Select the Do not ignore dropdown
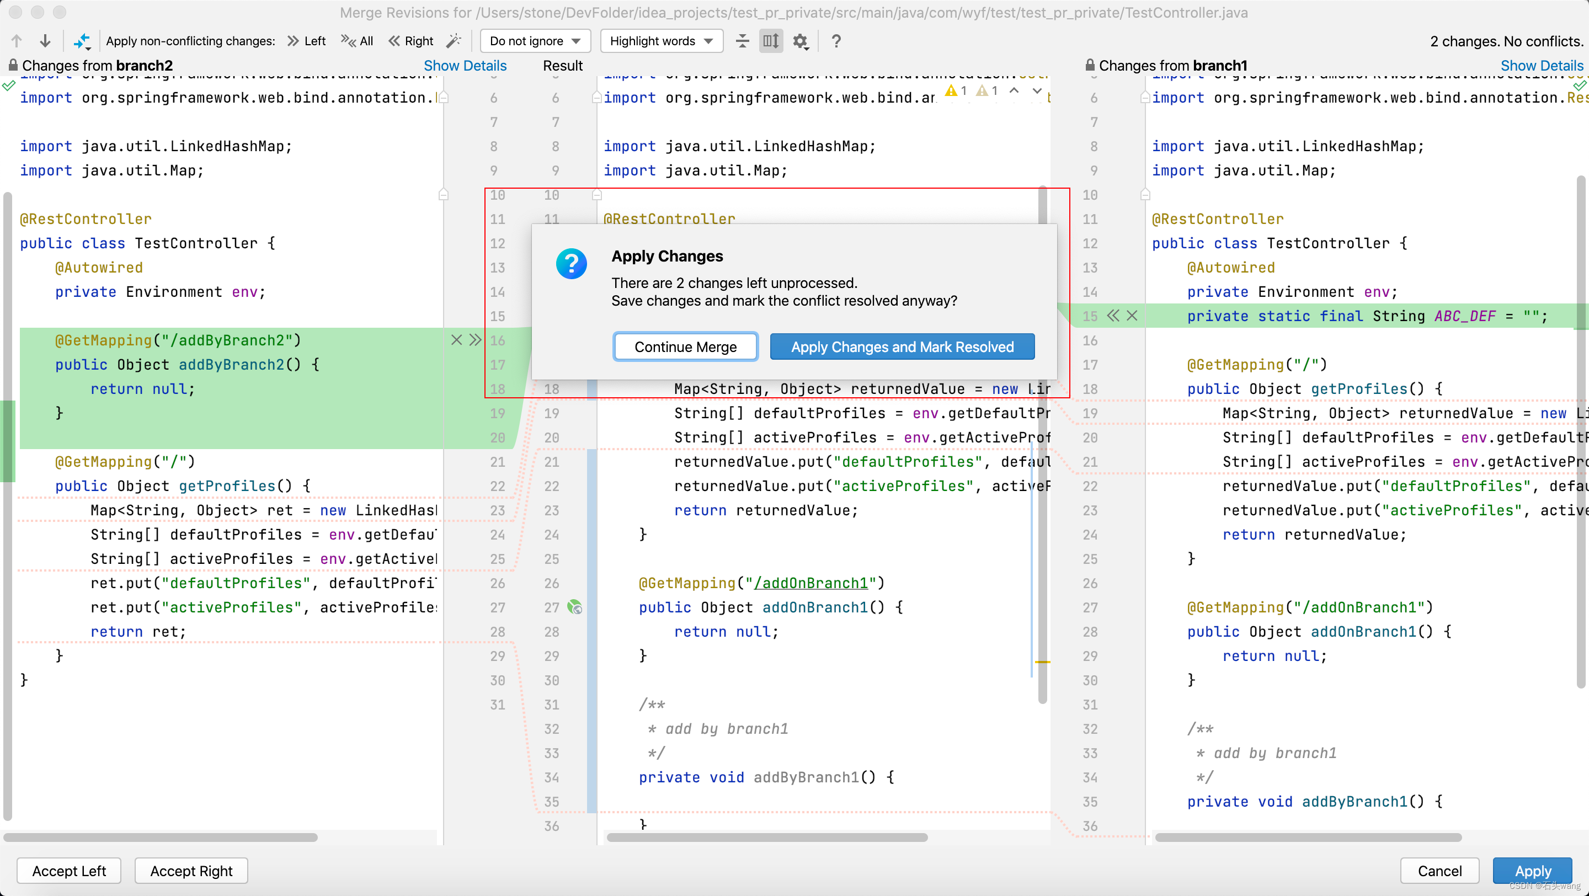This screenshot has width=1589, height=896. coord(532,41)
